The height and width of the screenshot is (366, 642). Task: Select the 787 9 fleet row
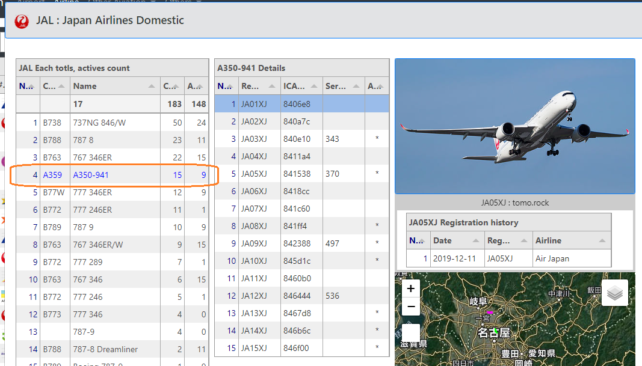point(112,227)
